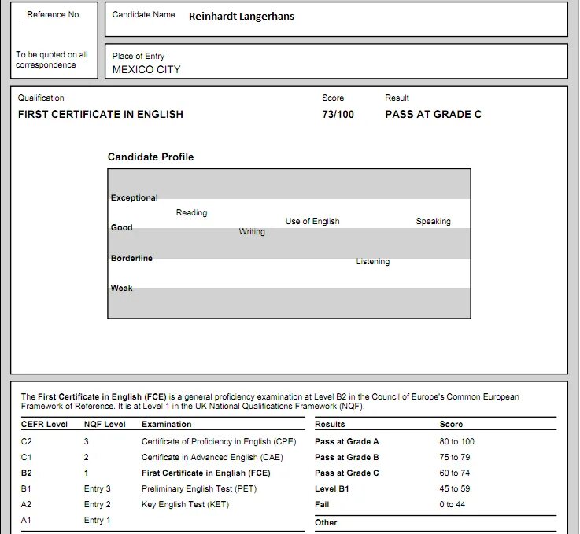Click 'Certificate of Proficiency in English (CPE)'
Viewport: 580px width, 534px height.
point(219,441)
